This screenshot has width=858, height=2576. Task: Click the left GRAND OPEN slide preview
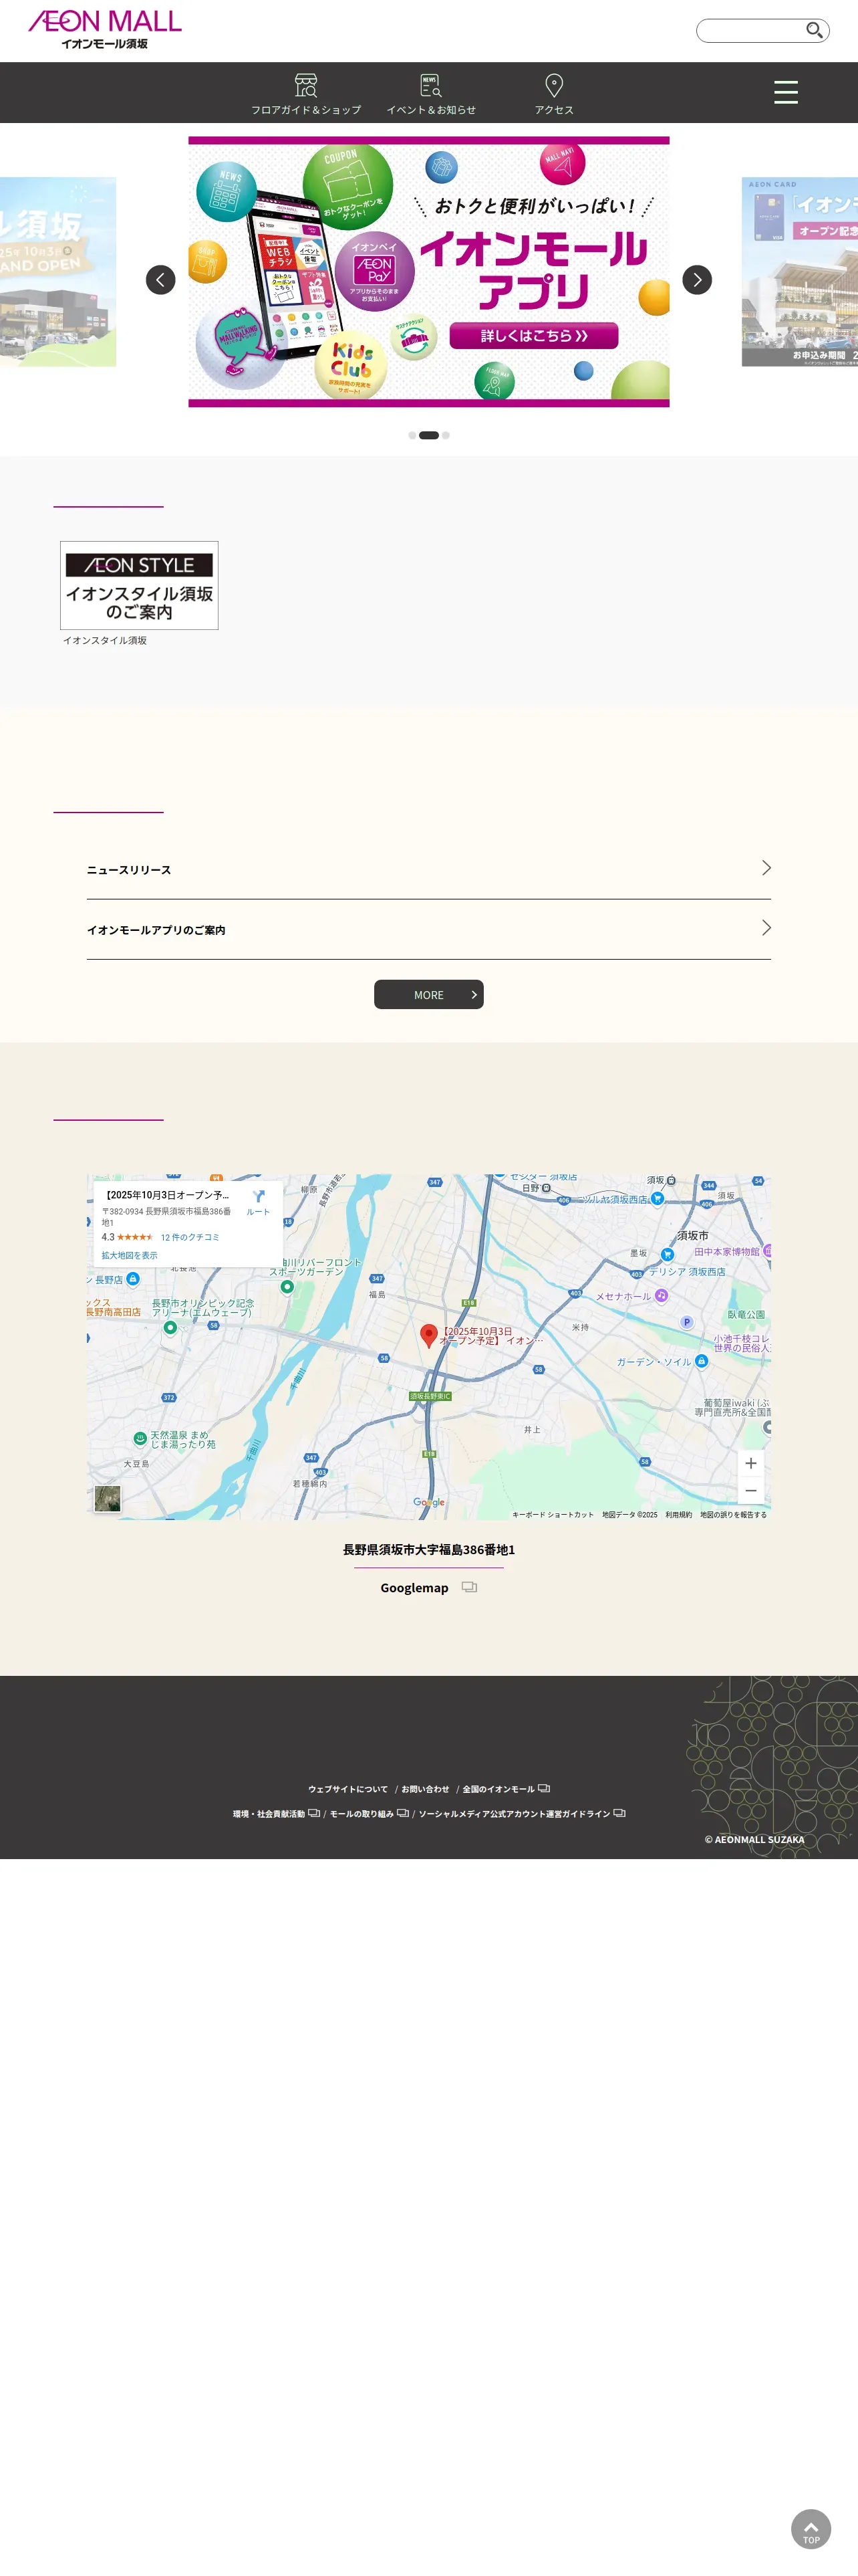click(58, 272)
